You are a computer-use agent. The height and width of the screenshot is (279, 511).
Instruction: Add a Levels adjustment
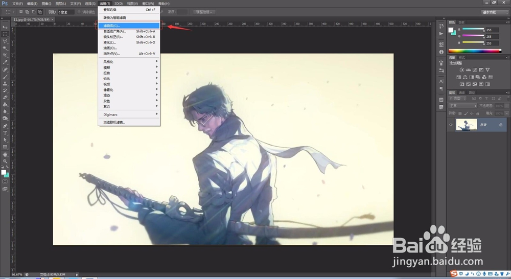point(468,69)
